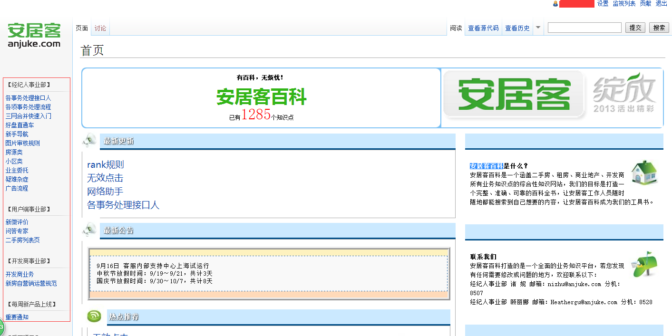Click the 退出 logout link
Screen dimensions: 672x336
(x=662, y=4)
